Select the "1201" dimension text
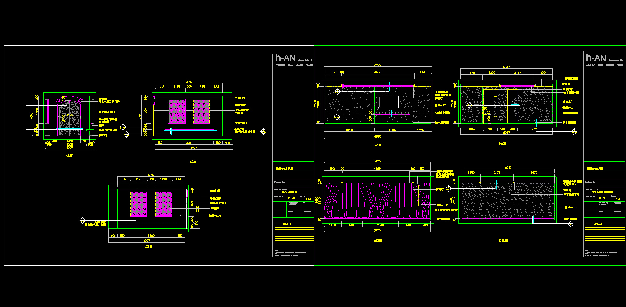Image resolution: width=626 pixels, height=307 pixels. click(x=543, y=73)
